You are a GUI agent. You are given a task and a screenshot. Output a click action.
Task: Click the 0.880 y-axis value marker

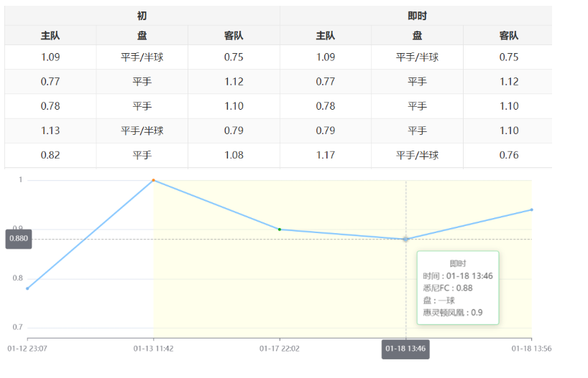[18, 238]
